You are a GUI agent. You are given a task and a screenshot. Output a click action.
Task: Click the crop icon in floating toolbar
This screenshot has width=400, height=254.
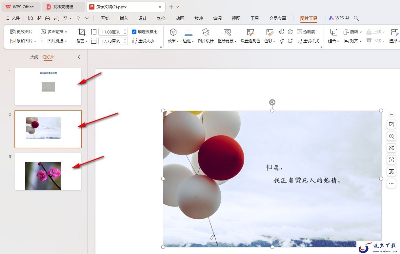(x=391, y=124)
